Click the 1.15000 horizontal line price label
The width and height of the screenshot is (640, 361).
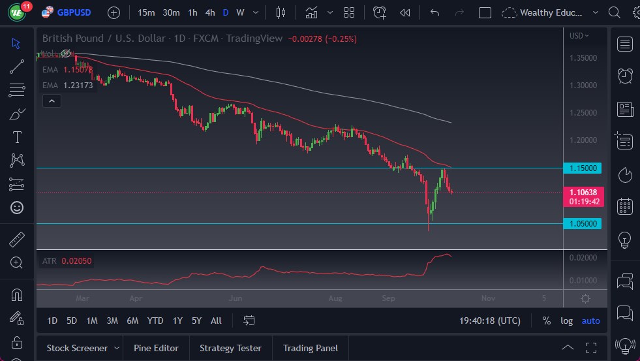(583, 168)
